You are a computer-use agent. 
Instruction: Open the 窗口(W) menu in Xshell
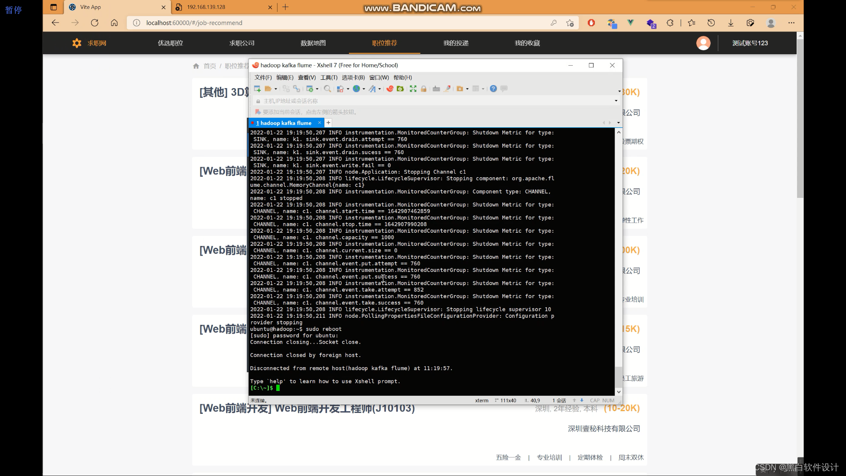pos(379,78)
